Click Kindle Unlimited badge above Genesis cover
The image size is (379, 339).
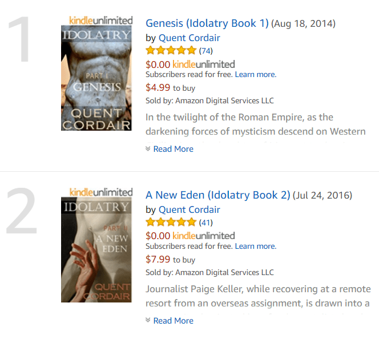(x=100, y=20)
